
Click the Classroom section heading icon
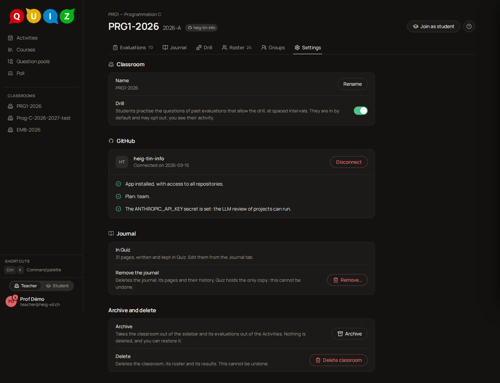tap(111, 64)
